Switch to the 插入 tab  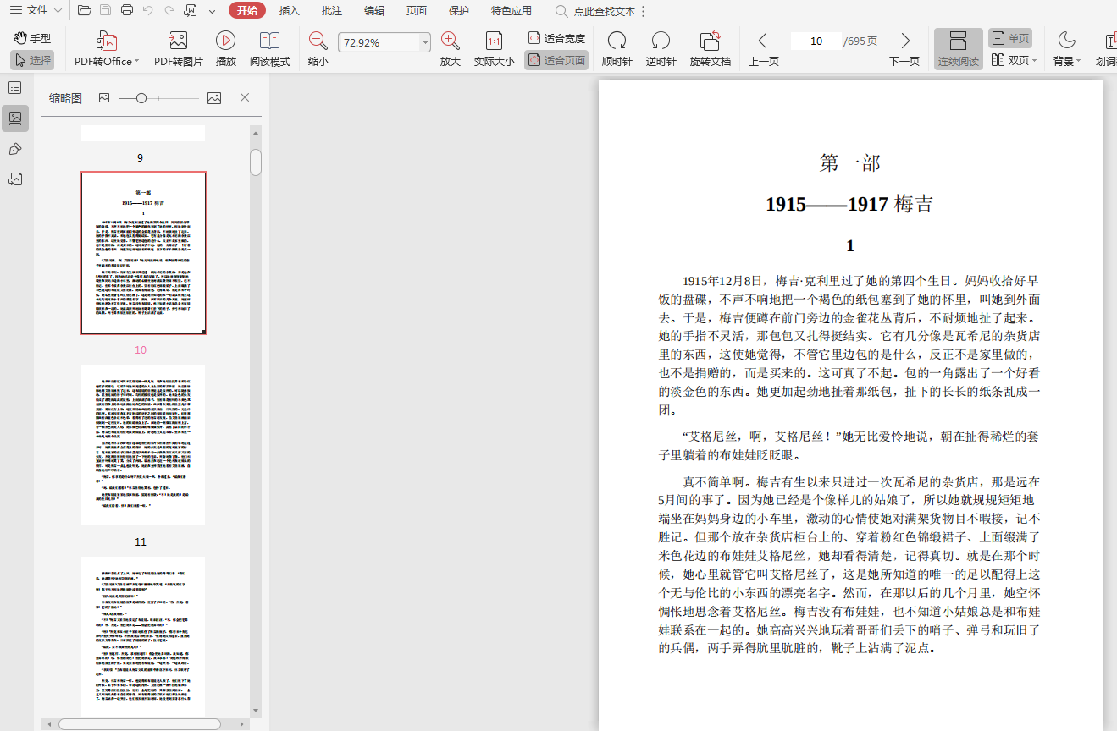click(290, 10)
